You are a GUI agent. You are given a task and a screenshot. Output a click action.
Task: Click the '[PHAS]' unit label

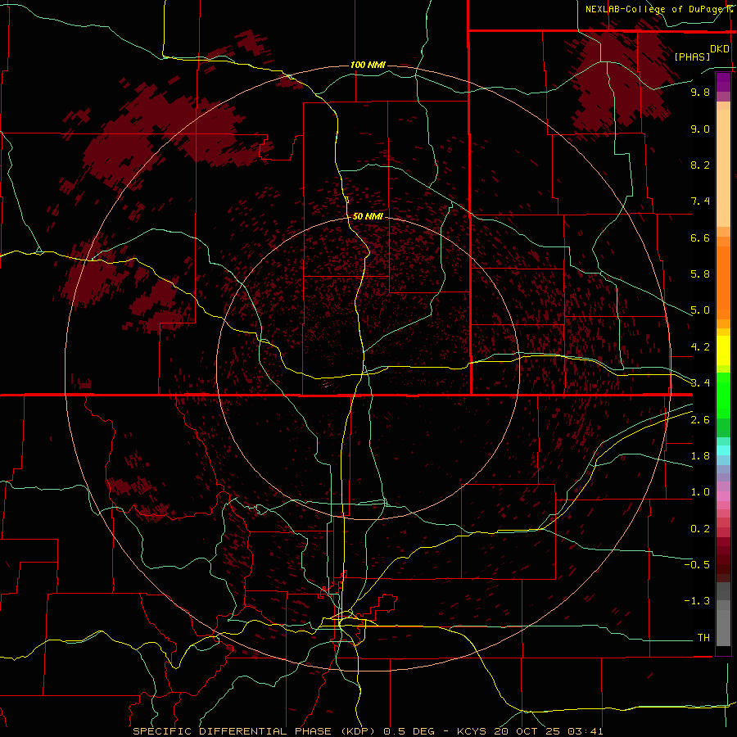point(692,57)
